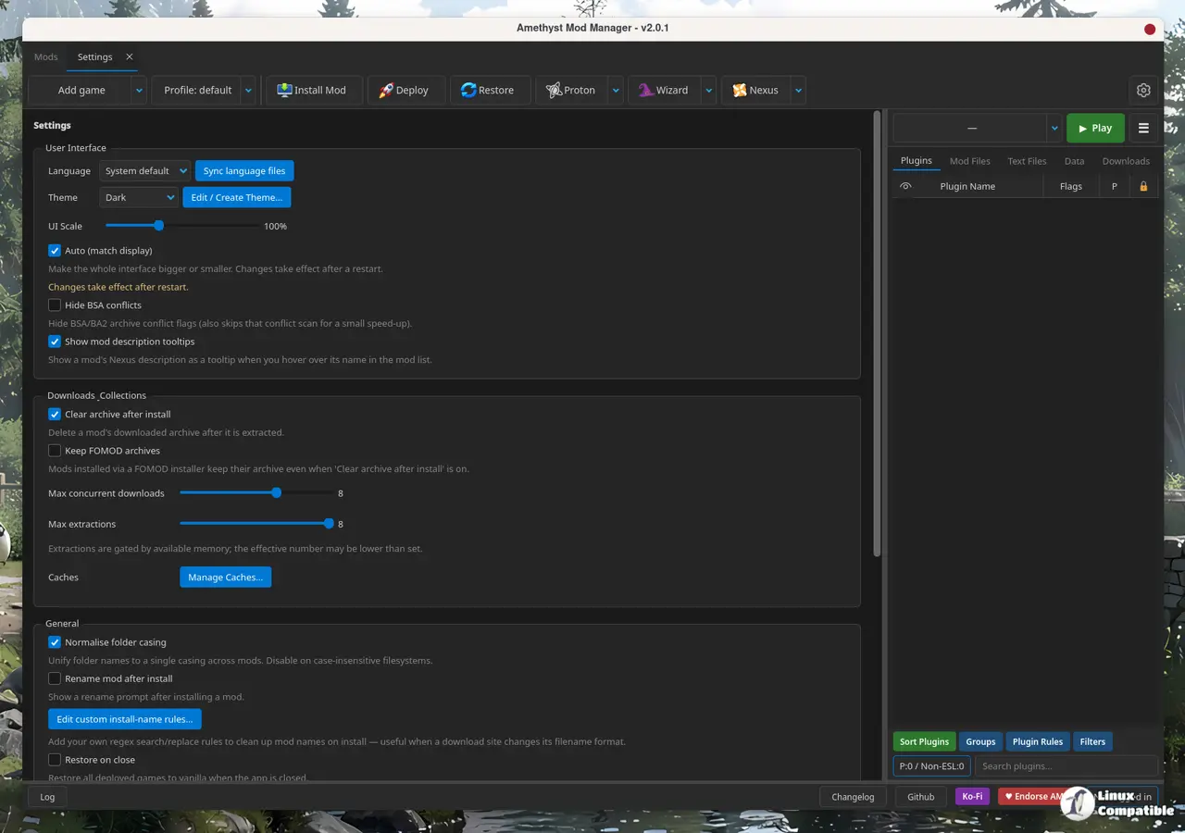Switch to the Mods tab
The width and height of the screenshot is (1185, 833).
coord(46,56)
